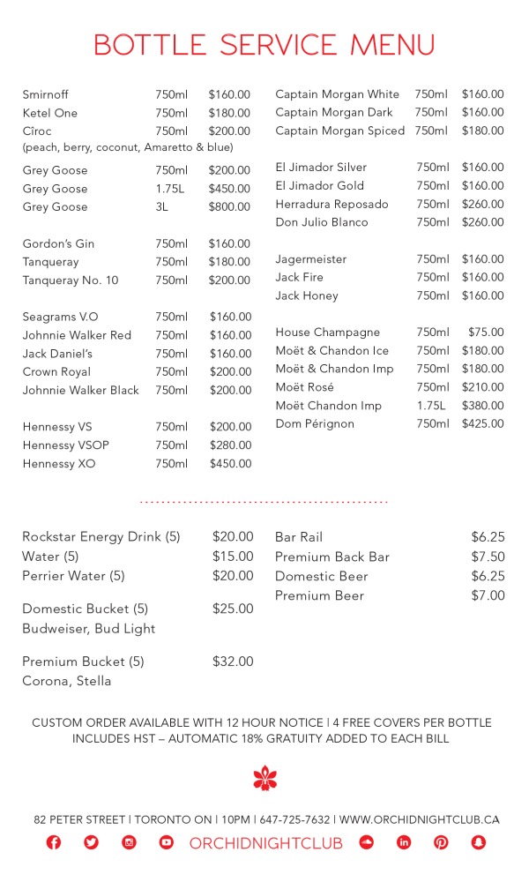The width and height of the screenshot is (529, 882).
Task: Open the LinkedIn icon
Action: pyautogui.click(x=404, y=842)
